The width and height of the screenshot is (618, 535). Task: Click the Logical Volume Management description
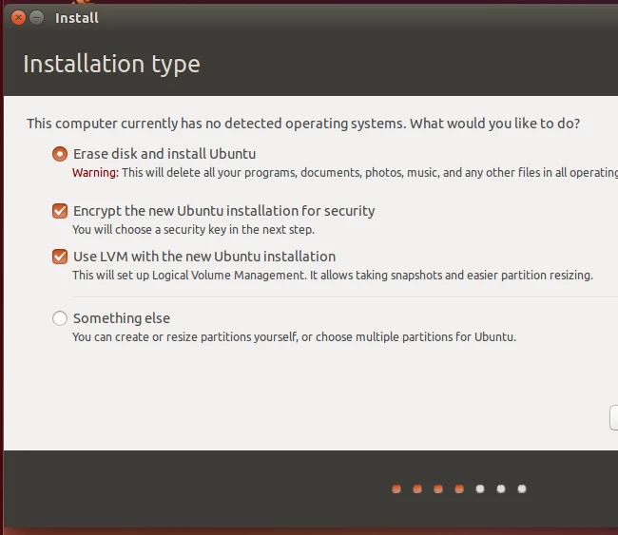[x=332, y=276]
